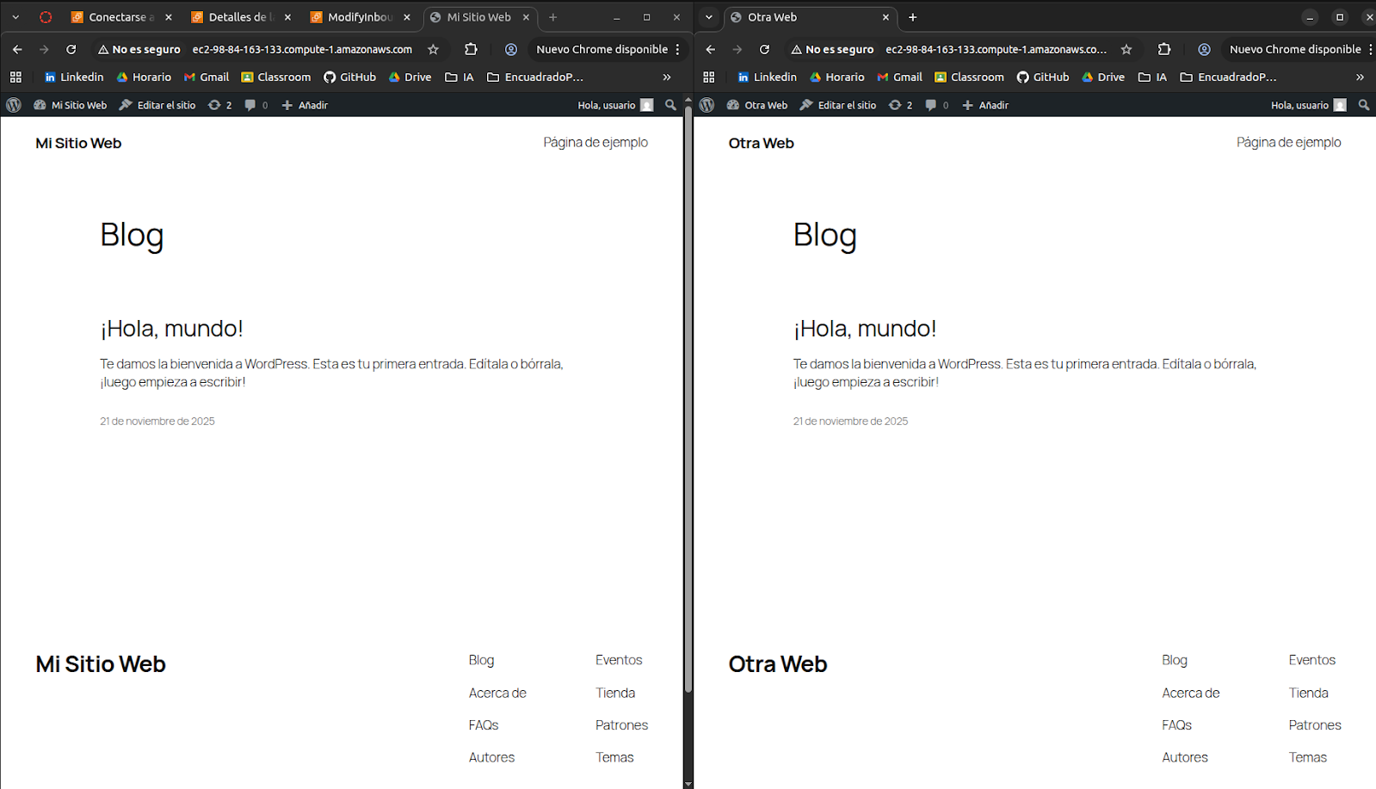The height and width of the screenshot is (789, 1376).
Task: Open the IA bookmarks folder in the left window
Action: pos(460,77)
